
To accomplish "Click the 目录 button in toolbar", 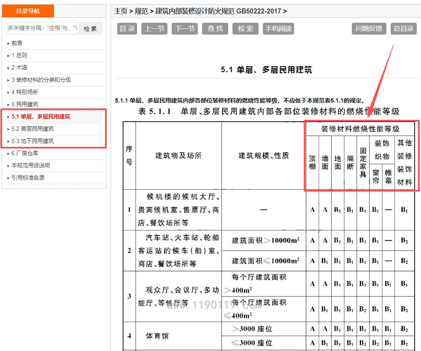I will click(127, 29).
